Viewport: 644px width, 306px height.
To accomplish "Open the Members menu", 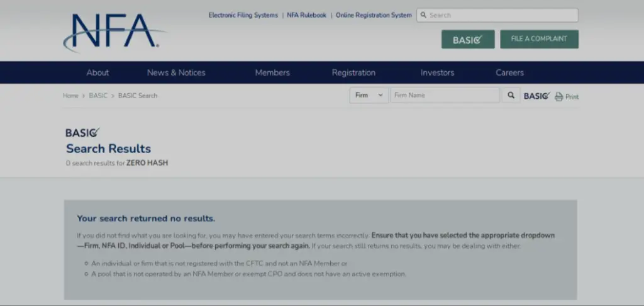I will [x=272, y=73].
